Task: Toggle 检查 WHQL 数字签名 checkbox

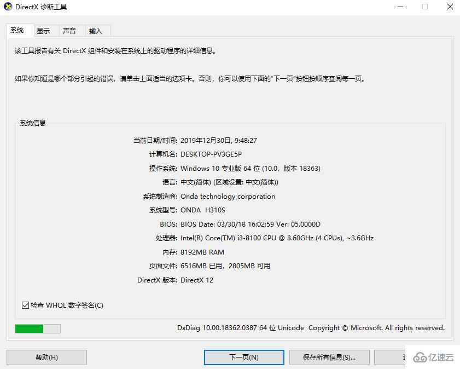Action: [26, 305]
